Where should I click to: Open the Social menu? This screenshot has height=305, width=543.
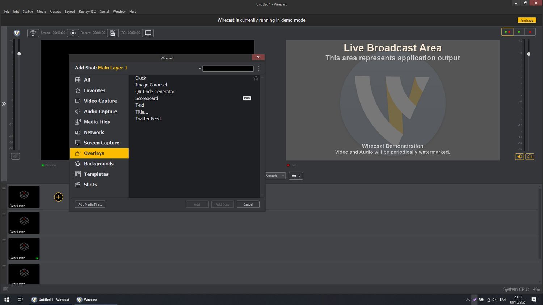click(x=104, y=12)
